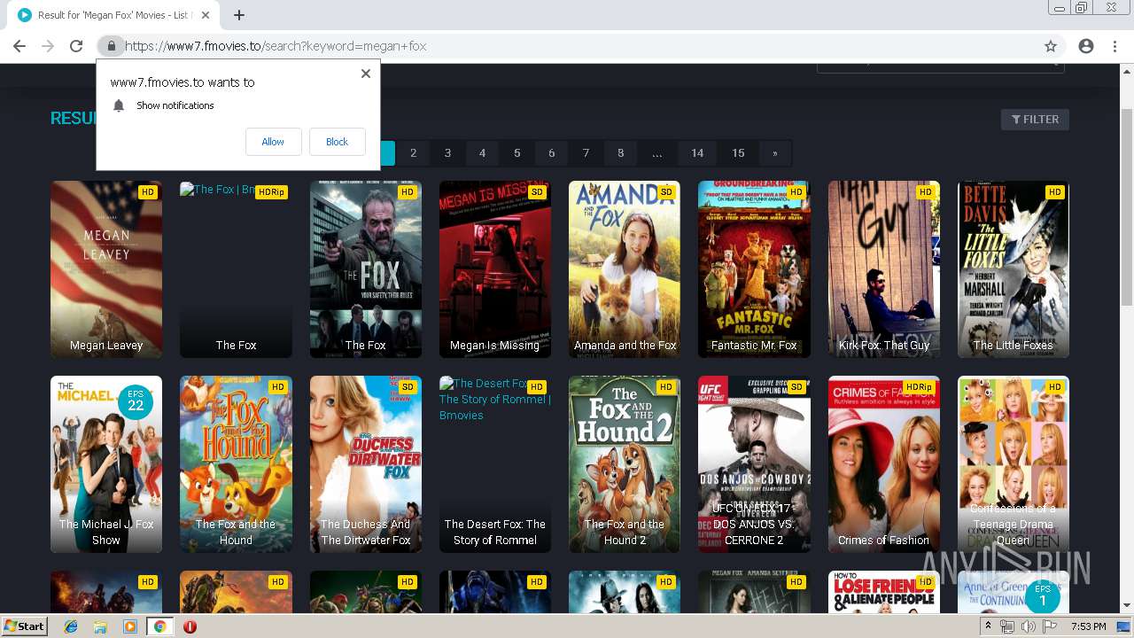This screenshot has width=1134, height=638.
Task: Click the system tray volume icon
Action: 1028,626
